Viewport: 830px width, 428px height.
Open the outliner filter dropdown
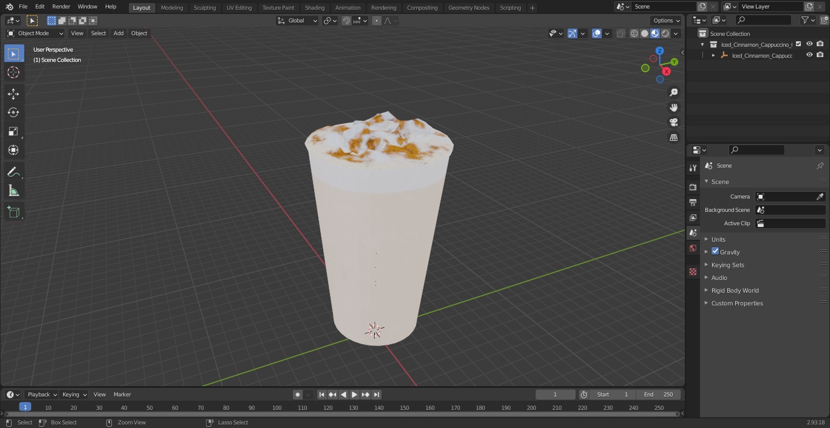tap(808, 20)
